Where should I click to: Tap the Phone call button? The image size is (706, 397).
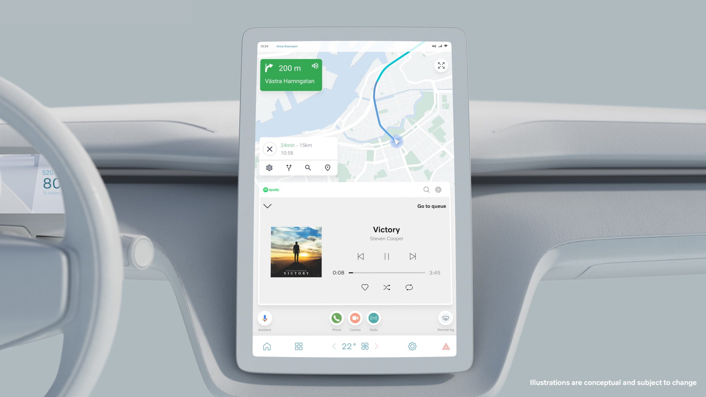tap(336, 318)
